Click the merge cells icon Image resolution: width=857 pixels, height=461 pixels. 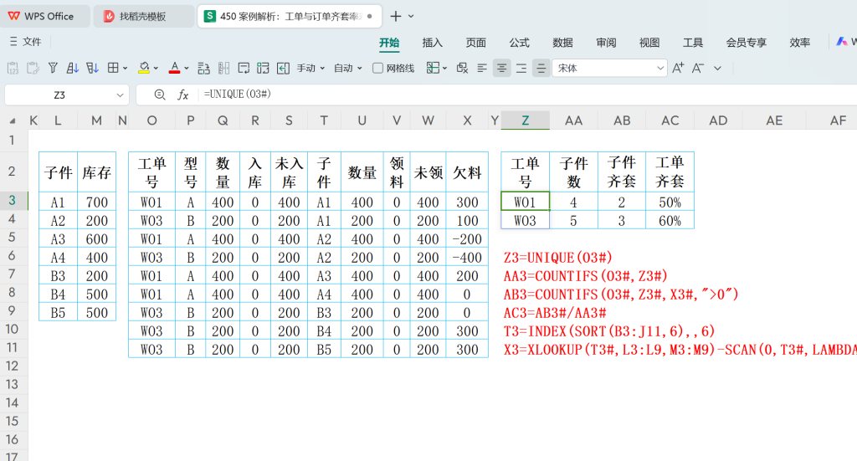point(263,69)
